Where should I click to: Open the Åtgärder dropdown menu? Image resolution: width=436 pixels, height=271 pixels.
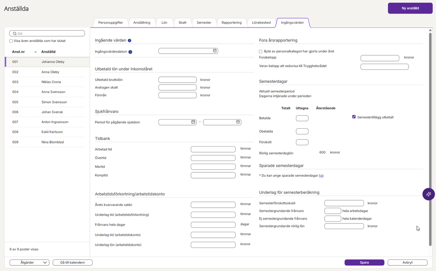pyautogui.click(x=29, y=263)
